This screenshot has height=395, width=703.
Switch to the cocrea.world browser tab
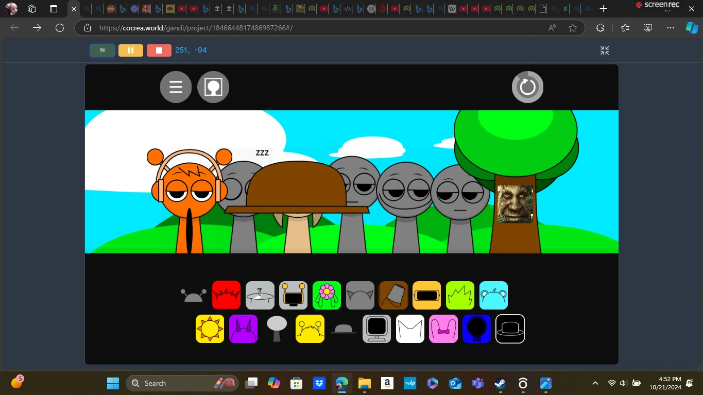tap(74, 9)
